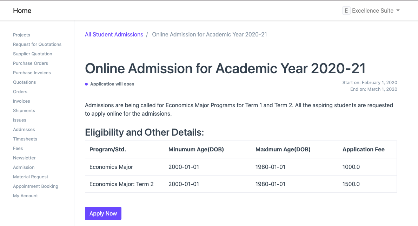Open My Account settings

point(25,196)
